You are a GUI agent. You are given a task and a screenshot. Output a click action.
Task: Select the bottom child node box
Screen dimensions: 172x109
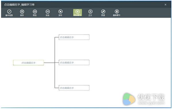(74, 88)
